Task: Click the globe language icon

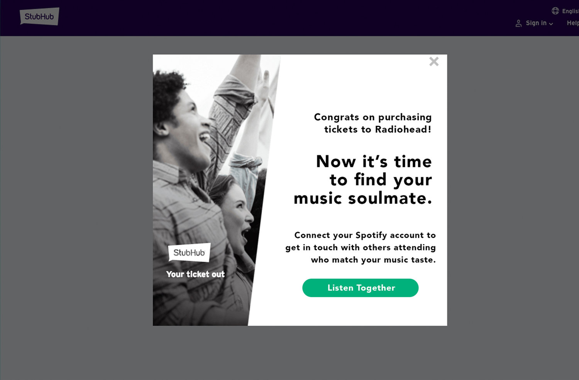Action: pos(555,11)
